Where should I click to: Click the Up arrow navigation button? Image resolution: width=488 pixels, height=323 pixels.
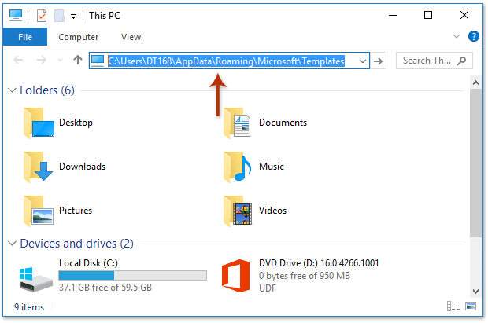[77, 61]
